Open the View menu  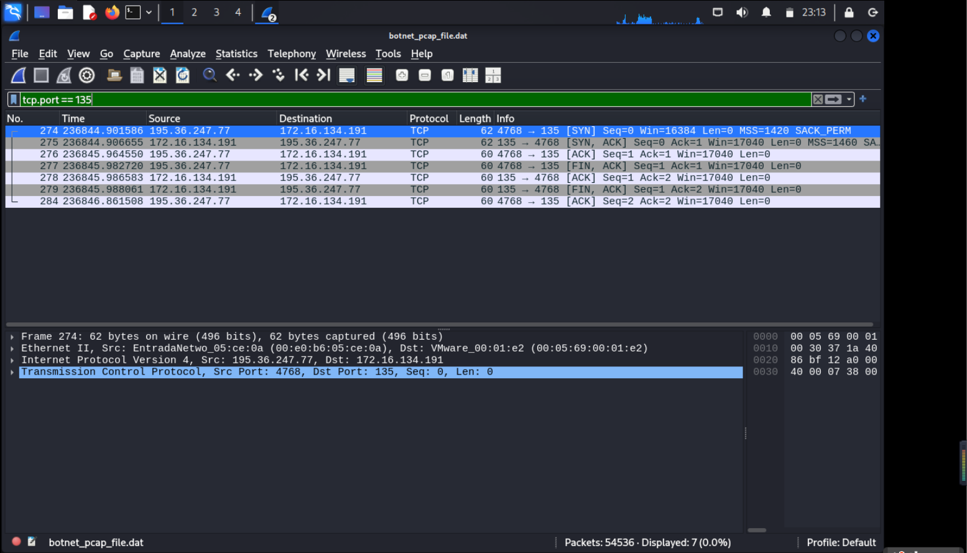click(78, 54)
